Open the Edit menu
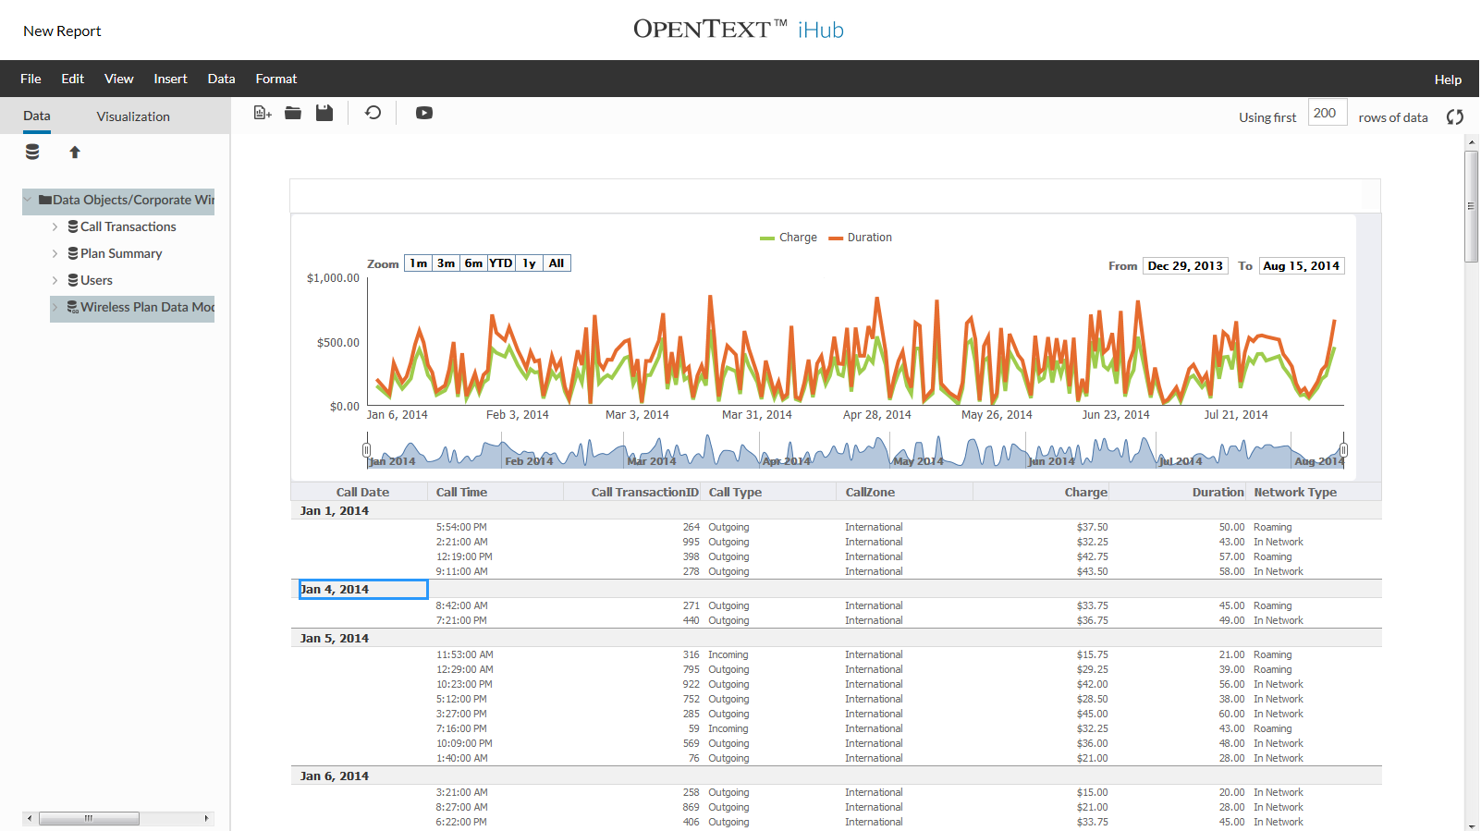 (x=73, y=79)
